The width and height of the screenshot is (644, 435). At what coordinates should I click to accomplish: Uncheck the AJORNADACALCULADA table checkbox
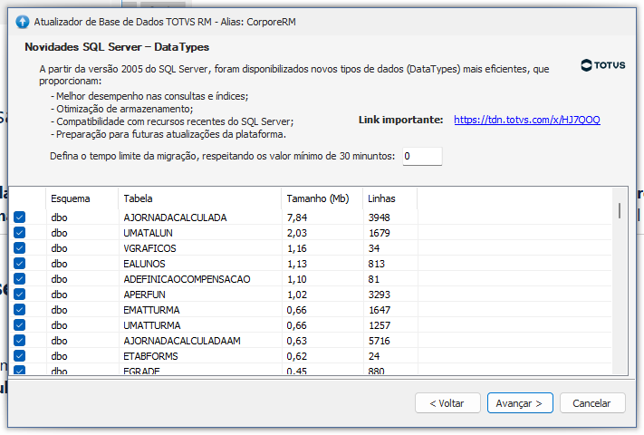(20, 217)
